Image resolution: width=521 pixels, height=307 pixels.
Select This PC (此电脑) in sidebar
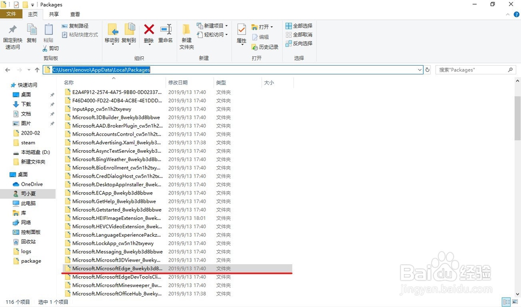[24, 203]
